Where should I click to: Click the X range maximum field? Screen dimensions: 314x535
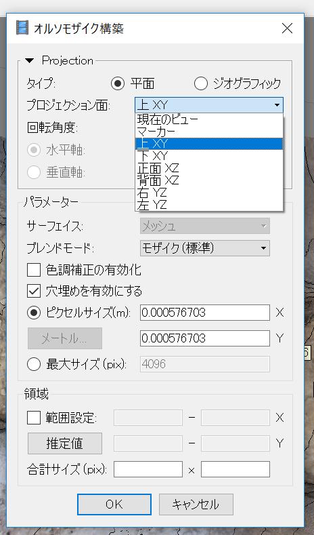click(x=235, y=418)
